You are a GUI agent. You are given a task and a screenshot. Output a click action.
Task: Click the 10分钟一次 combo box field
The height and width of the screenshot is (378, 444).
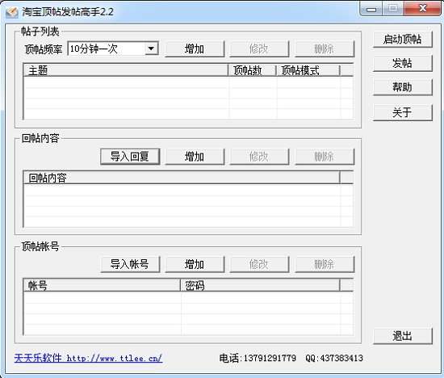pos(113,48)
